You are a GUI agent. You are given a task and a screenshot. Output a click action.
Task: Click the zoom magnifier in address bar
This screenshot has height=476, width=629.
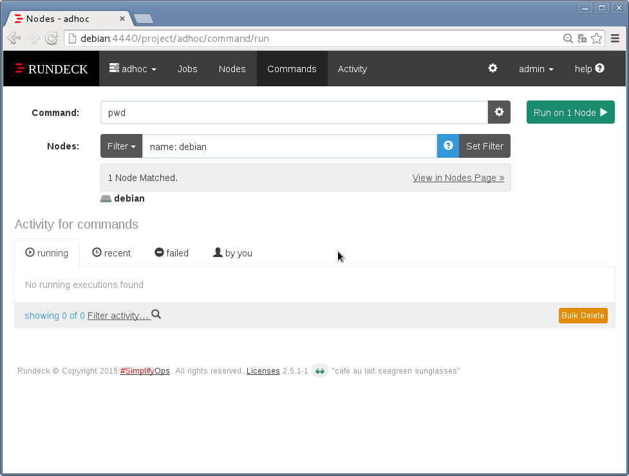tap(568, 39)
